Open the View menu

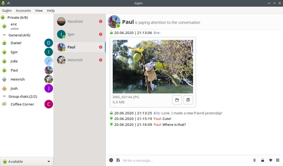(x=39, y=10)
